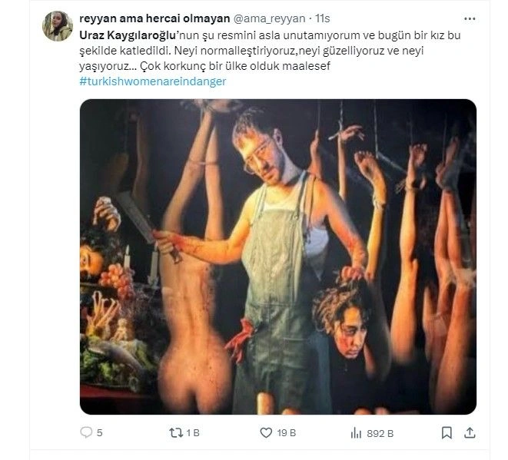Click the retweet count 1 B
Viewport: 508px width, 460px height.
tap(193, 433)
